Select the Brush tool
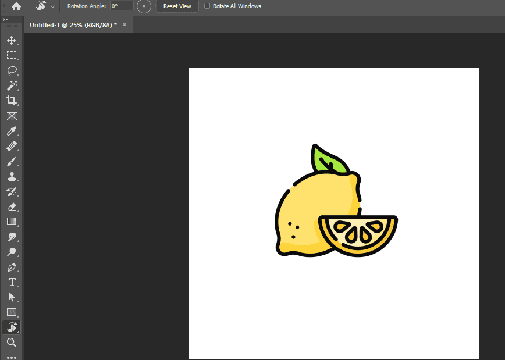Viewport: 505px width, 360px height. click(12, 161)
